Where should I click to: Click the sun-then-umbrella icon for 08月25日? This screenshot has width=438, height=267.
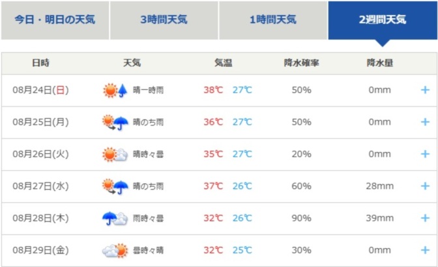(x=115, y=122)
